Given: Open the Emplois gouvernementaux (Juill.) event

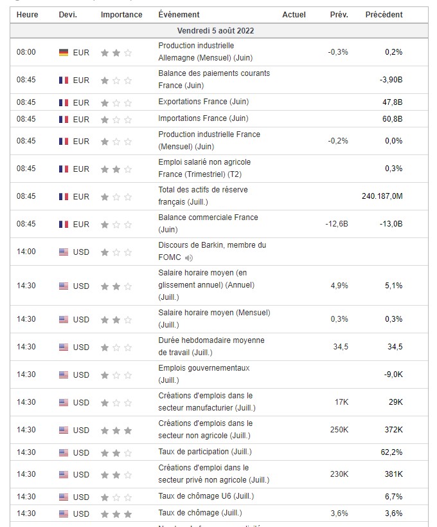Looking at the screenshot, I should tap(204, 374).
